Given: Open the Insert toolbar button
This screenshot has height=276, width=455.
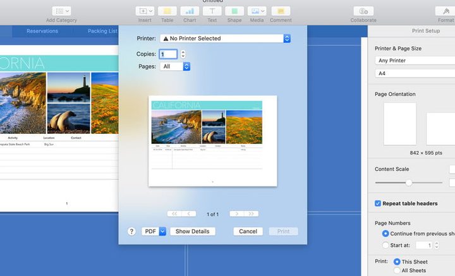Looking at the screenshot, I should pyautogui.click(x=145, y=11).
